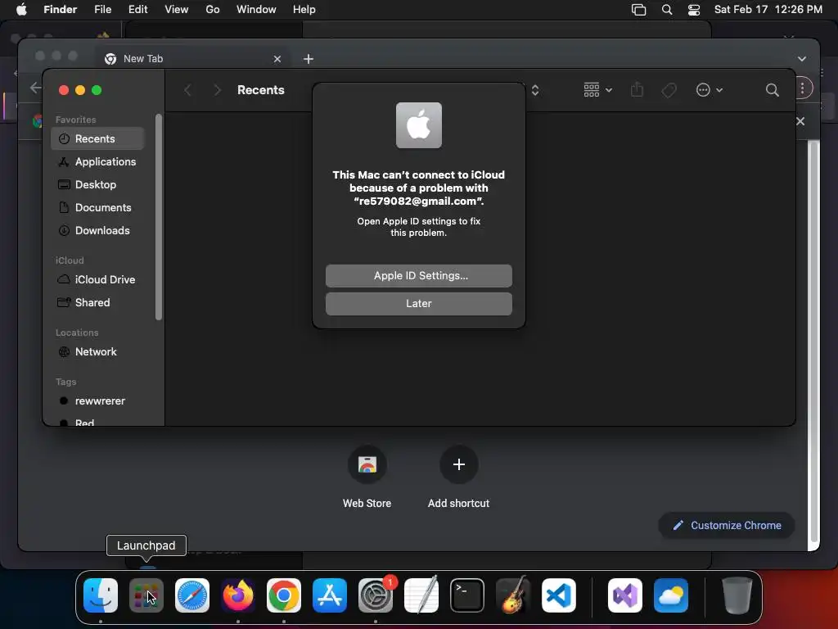Open the Go menu
838x629 pixels.
(x=213, y=10)
